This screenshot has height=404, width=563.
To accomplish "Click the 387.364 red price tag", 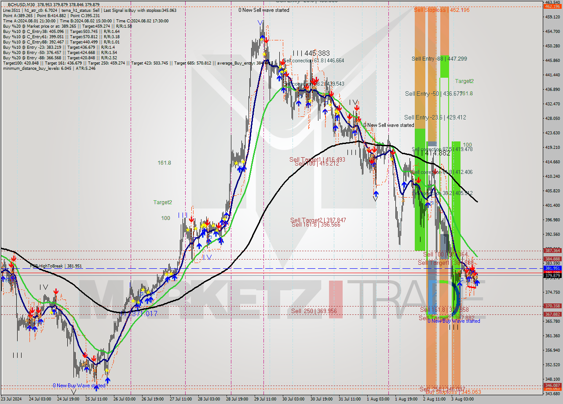I will pyautogui.click(x=553, y=250).
